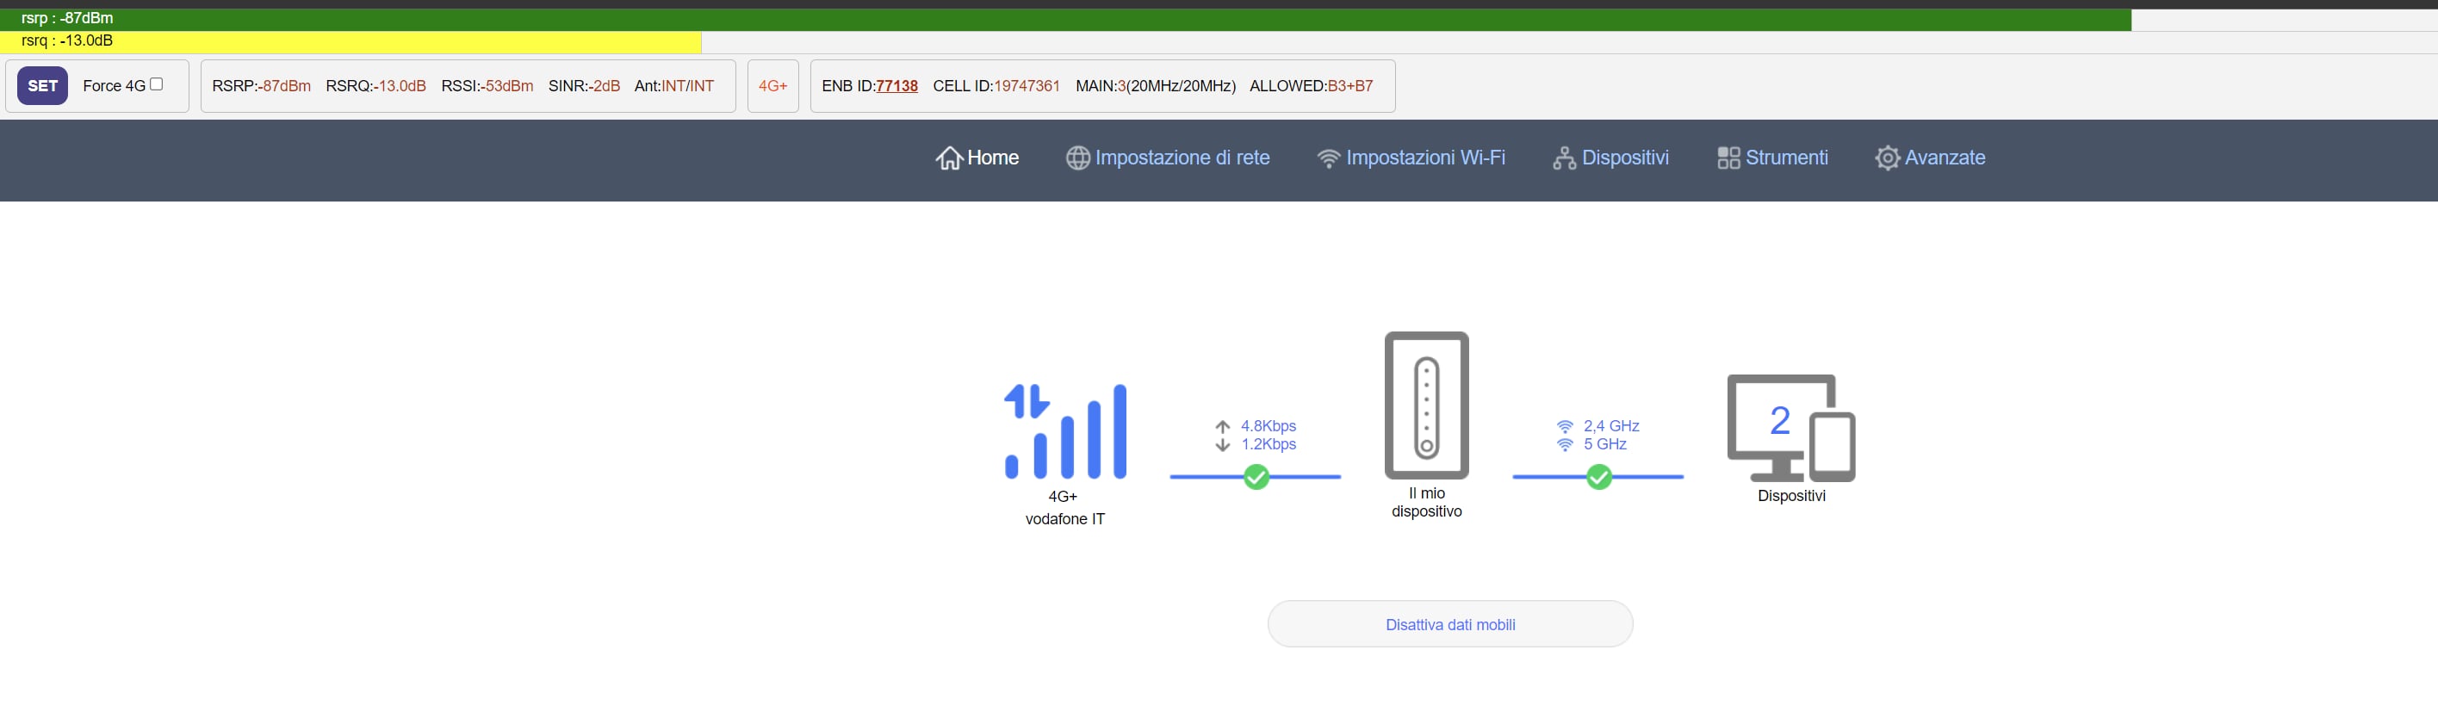This screenshot has width=2438, height=718.
Task: Click the Wi-Fi icon next to 2,4 GHz
Action: point(1566,427)
